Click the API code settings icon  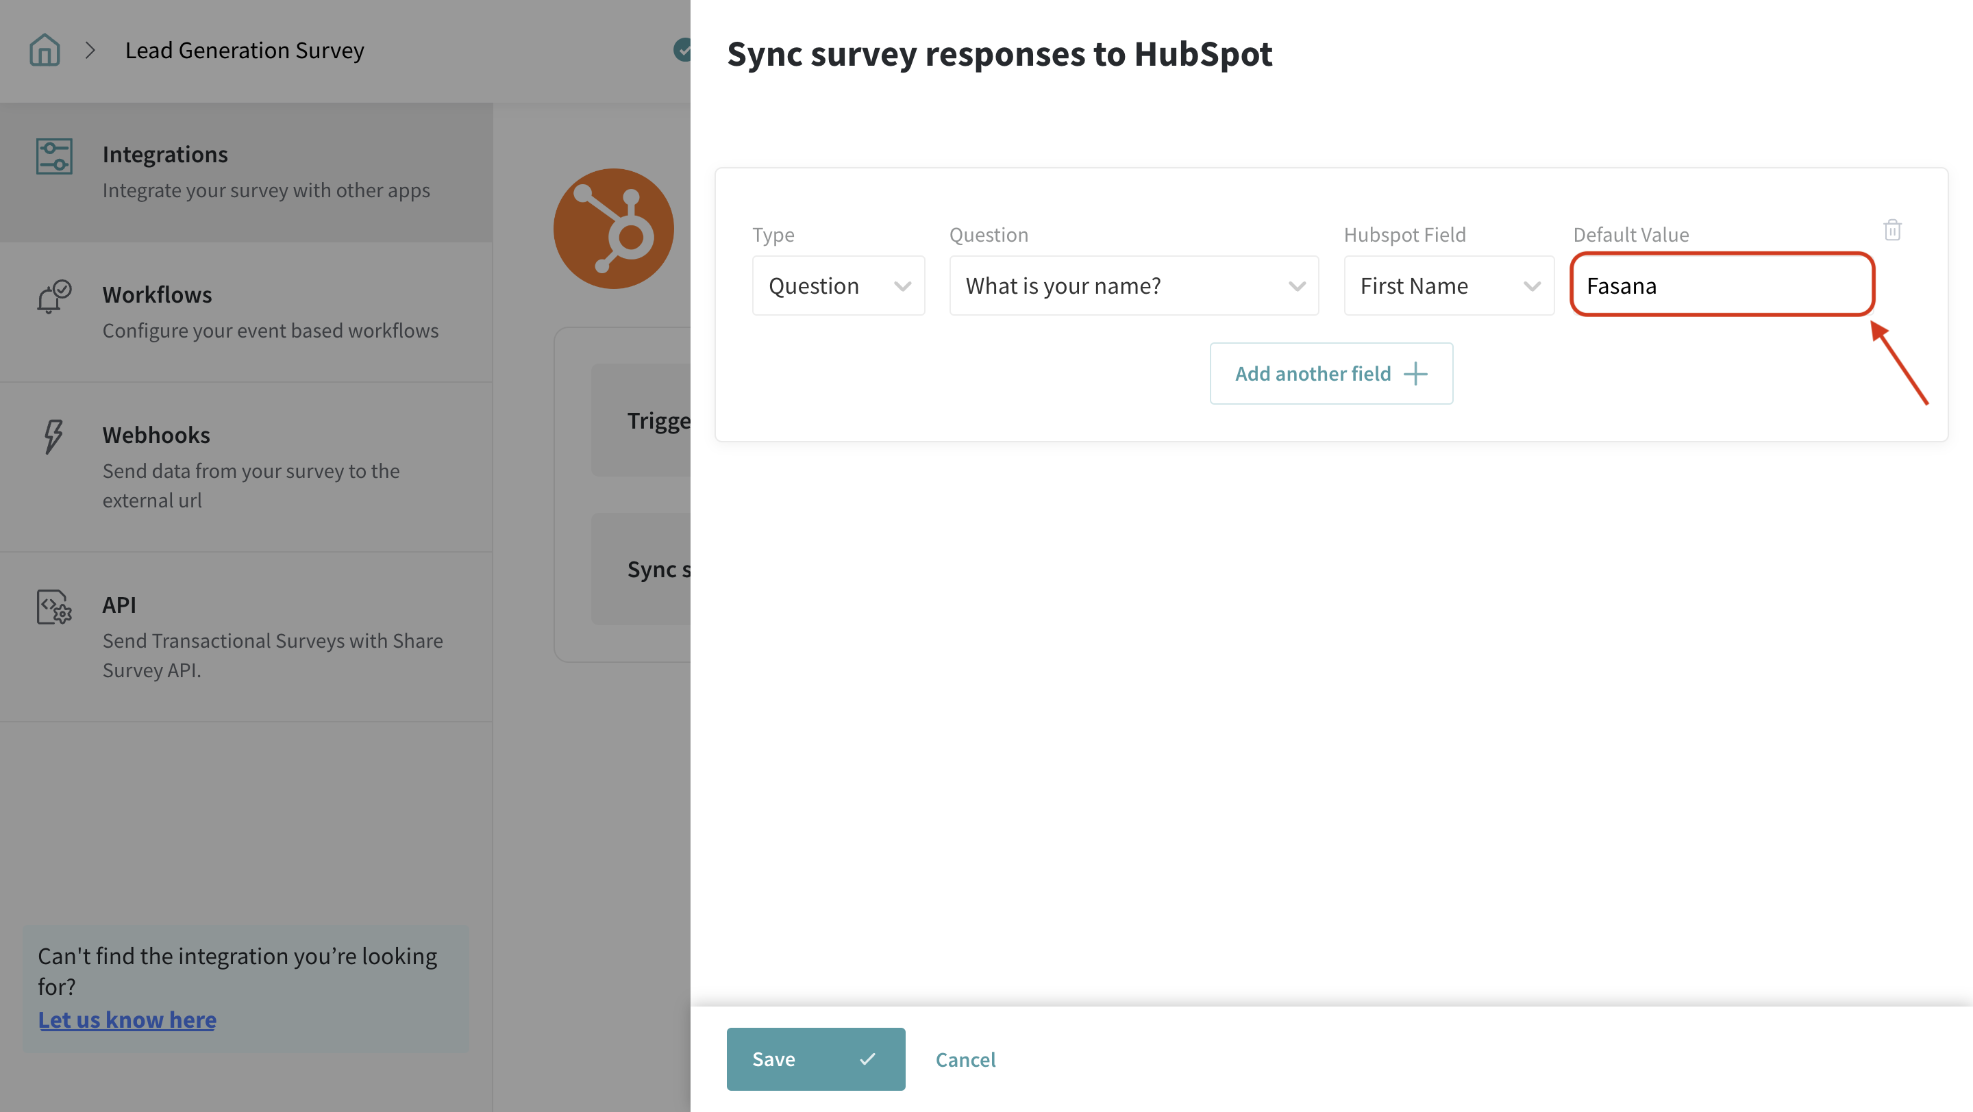pyautogui.click(x=53, y=606)
